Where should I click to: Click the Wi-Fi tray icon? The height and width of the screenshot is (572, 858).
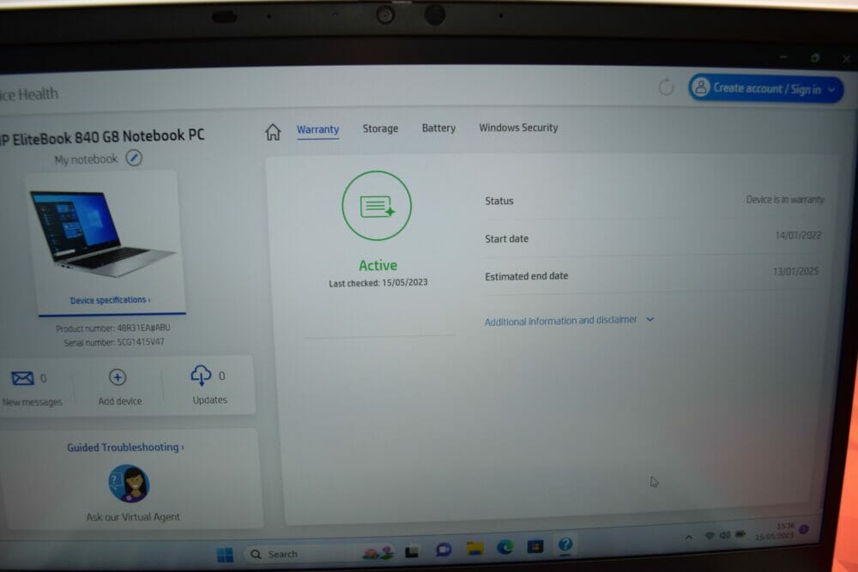tap(710, 535)
